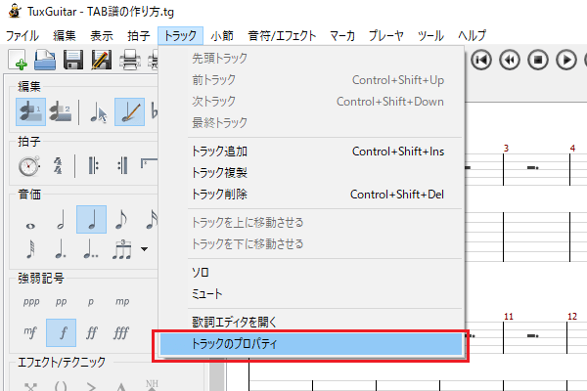Set dynamic to ppp
Viewport: 587px width, 391px height.
click(x=31, y=302)
